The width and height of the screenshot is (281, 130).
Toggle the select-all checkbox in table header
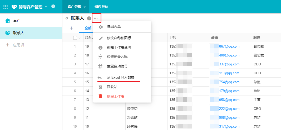click(75, 38)
